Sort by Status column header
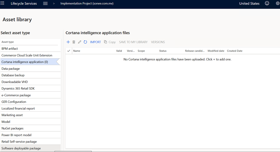280x152 pixels. [x=163, y=51]
